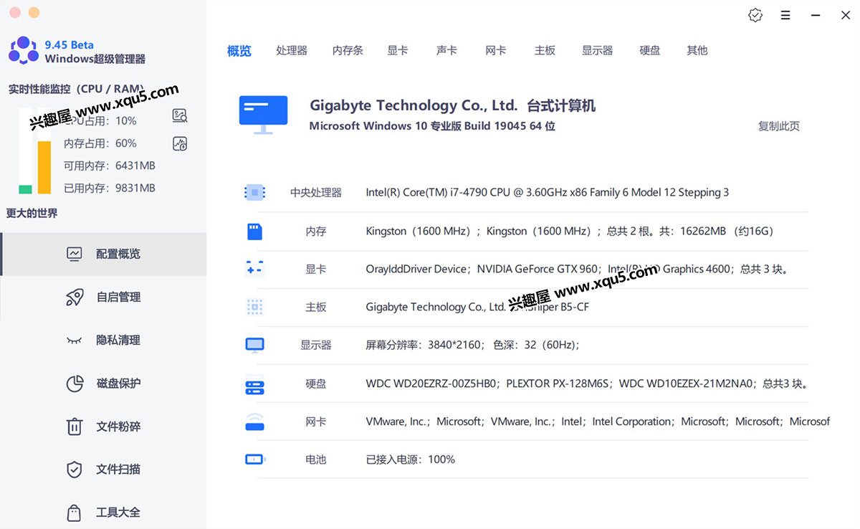Switch to the 内存条 tab
Screen dimensions: 860x529
[x=348, y=50]
